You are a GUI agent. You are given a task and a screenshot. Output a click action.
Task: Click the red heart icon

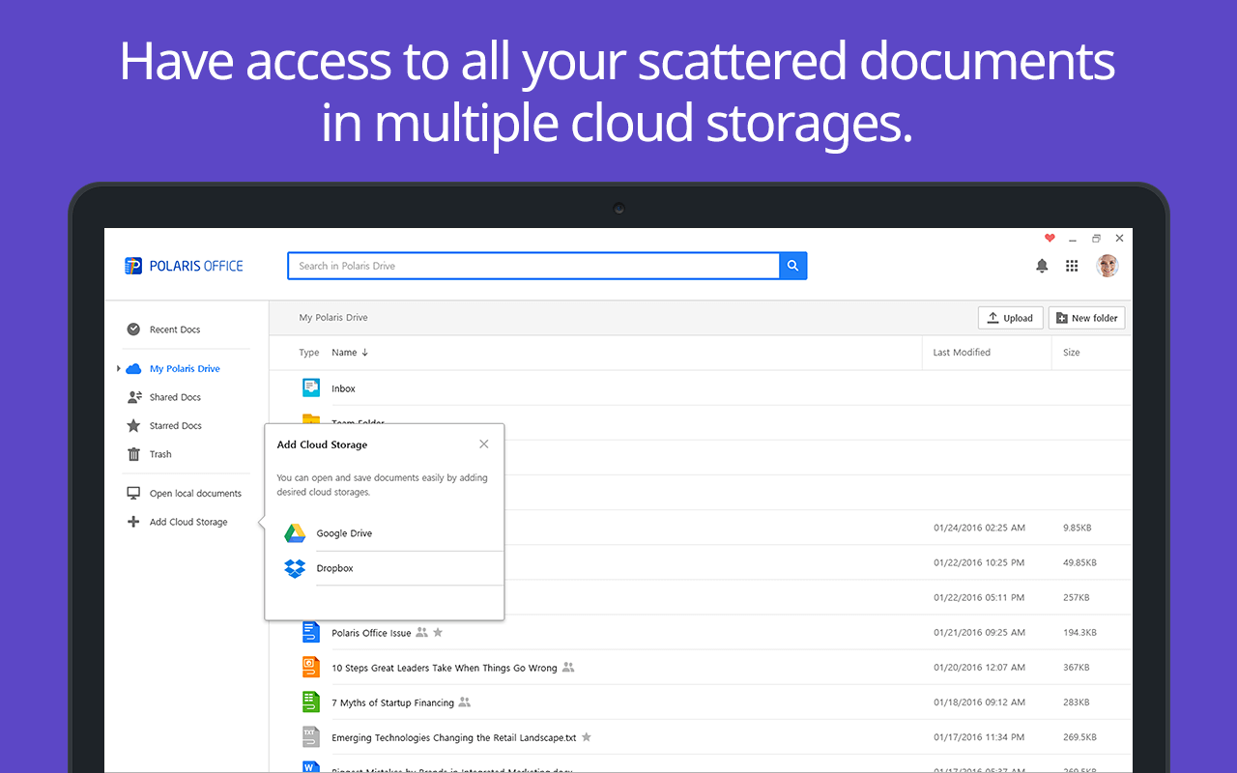[x=1050, y=238]
